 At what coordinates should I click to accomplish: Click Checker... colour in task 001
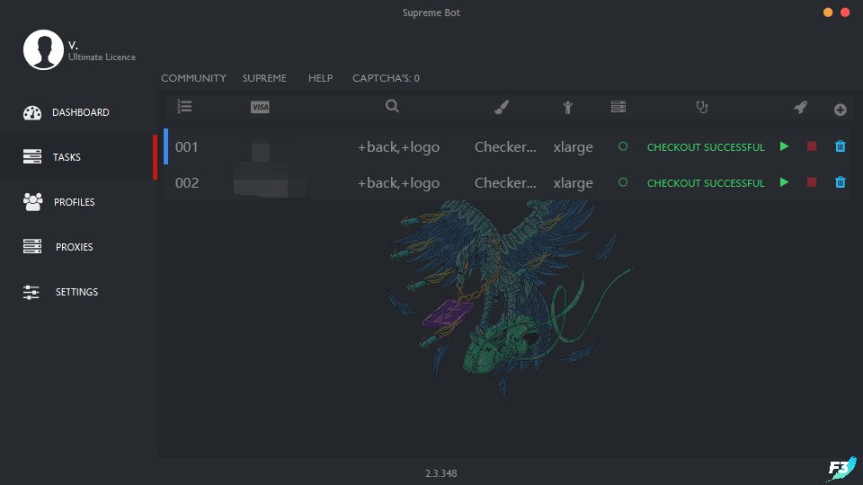(505, 146)
